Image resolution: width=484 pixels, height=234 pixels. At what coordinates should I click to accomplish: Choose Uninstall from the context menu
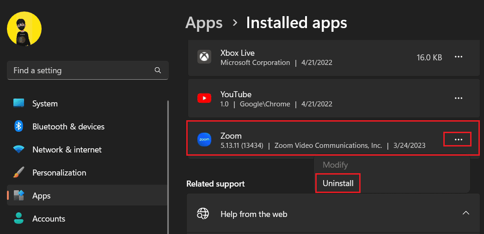pyautogui.click(x=338, y=183)
